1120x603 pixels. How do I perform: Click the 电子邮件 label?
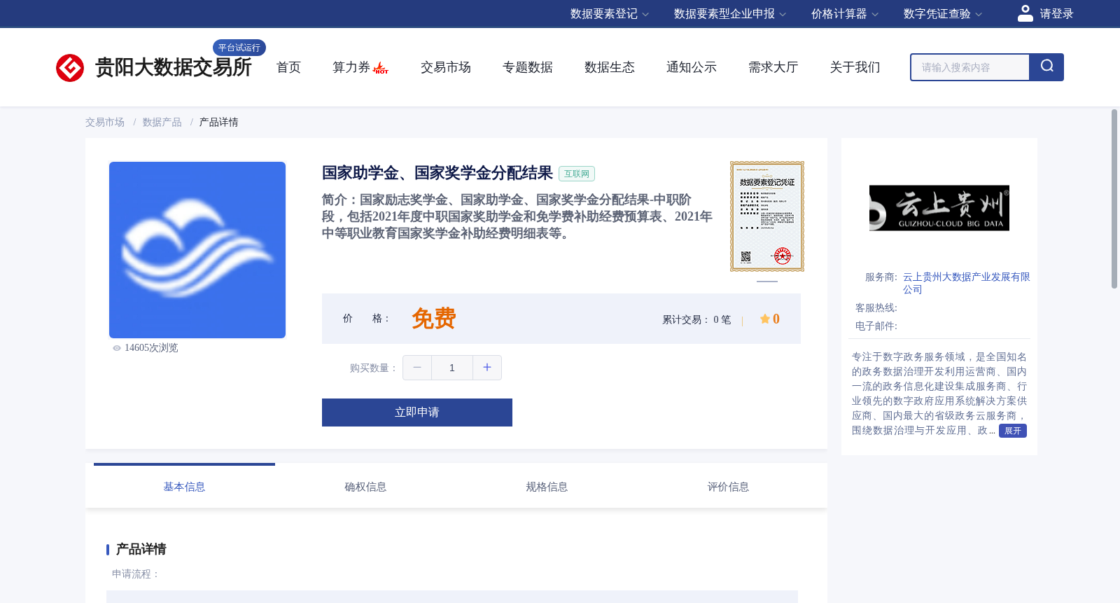click(876, 326)
